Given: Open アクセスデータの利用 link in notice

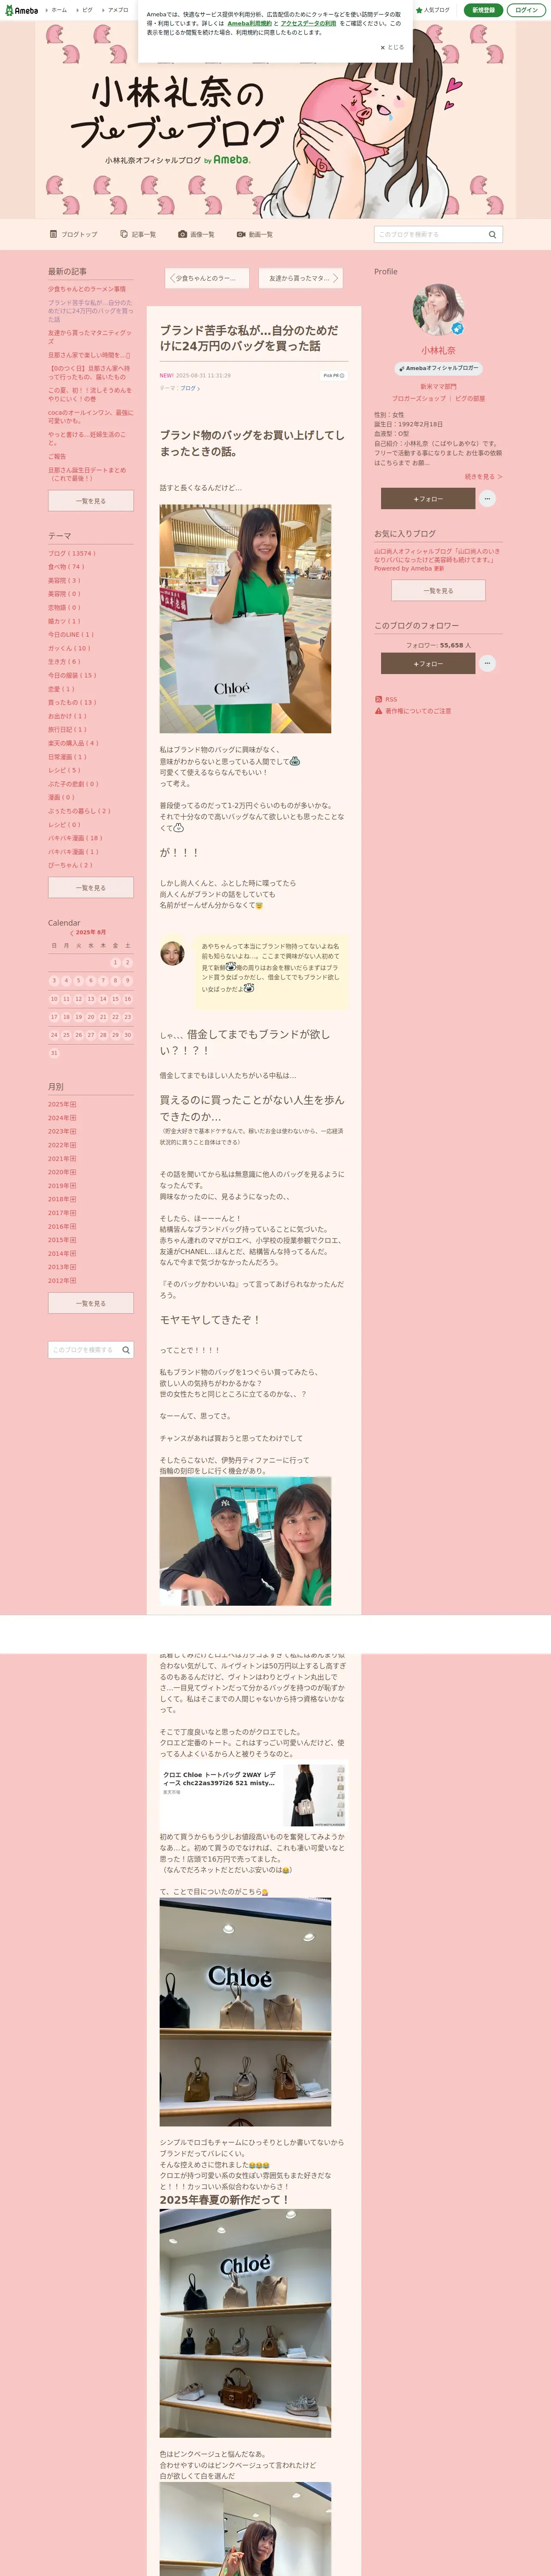Looking at the screenshot, I should click(308, 23).
